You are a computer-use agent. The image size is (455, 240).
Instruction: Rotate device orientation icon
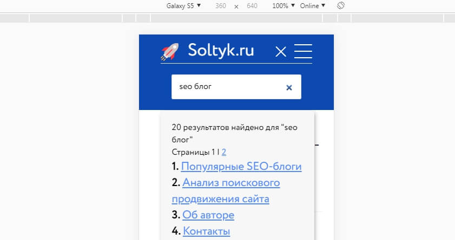click(341, 5)
